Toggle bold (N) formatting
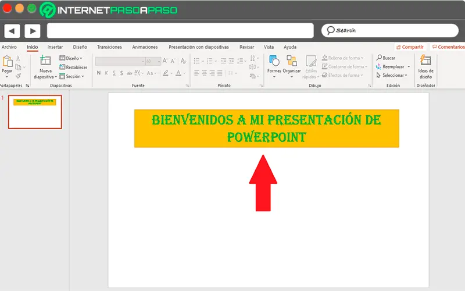The image size is (465, 291). click(x=98, y=73)
